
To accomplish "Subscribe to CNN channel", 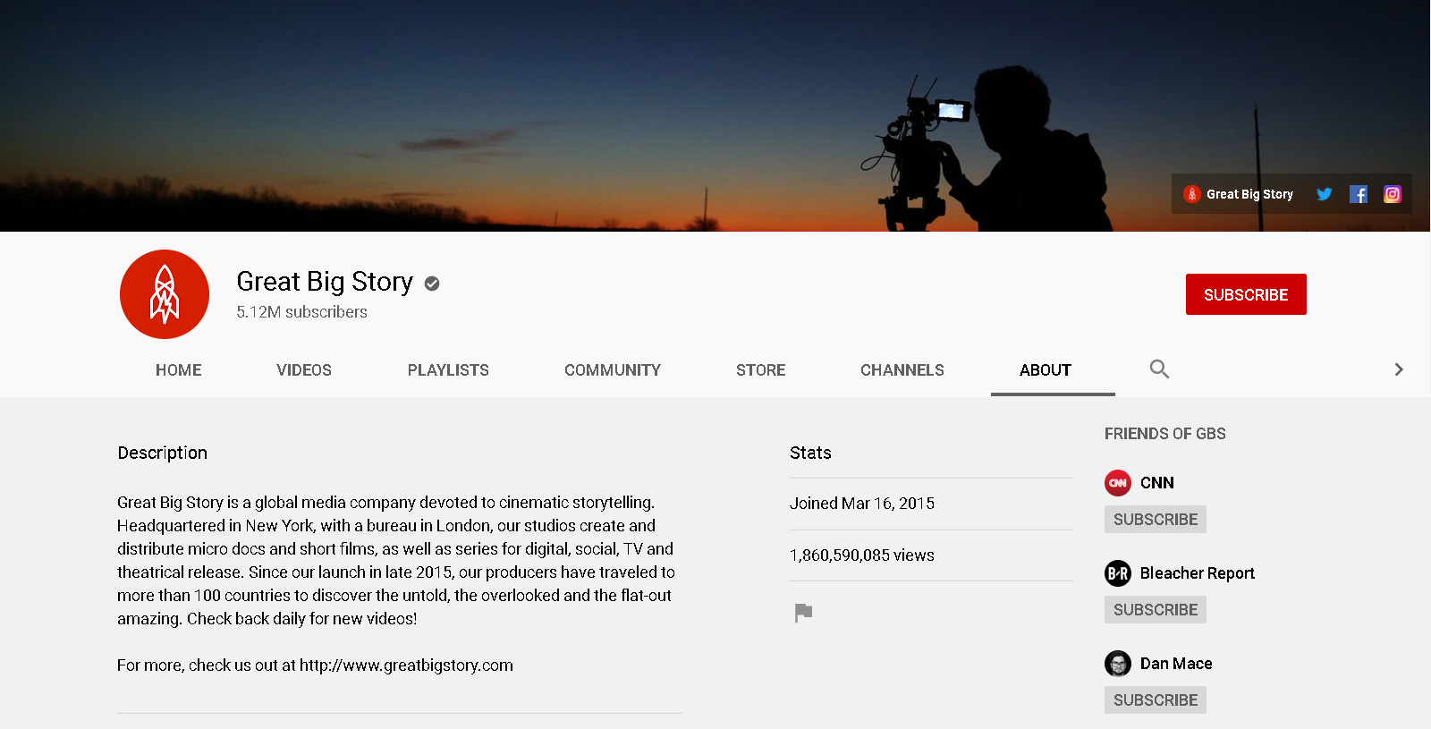I will [x=1156, y=520].
